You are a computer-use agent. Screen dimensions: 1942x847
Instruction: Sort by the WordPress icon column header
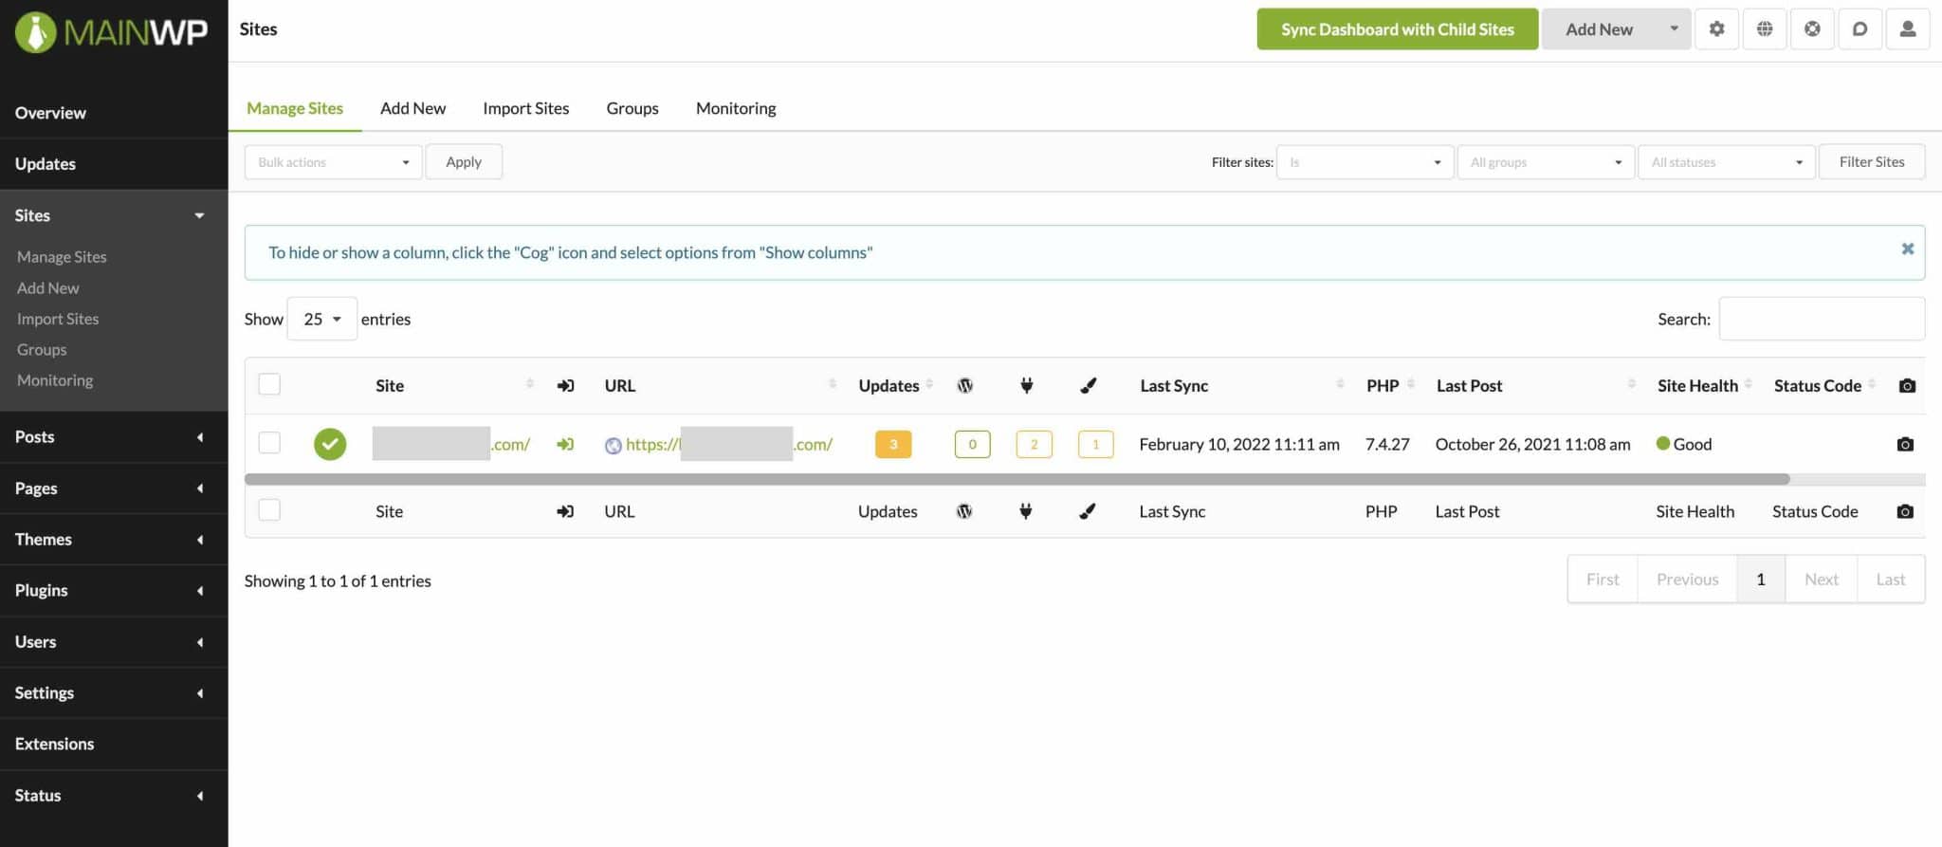coord(965,385)
